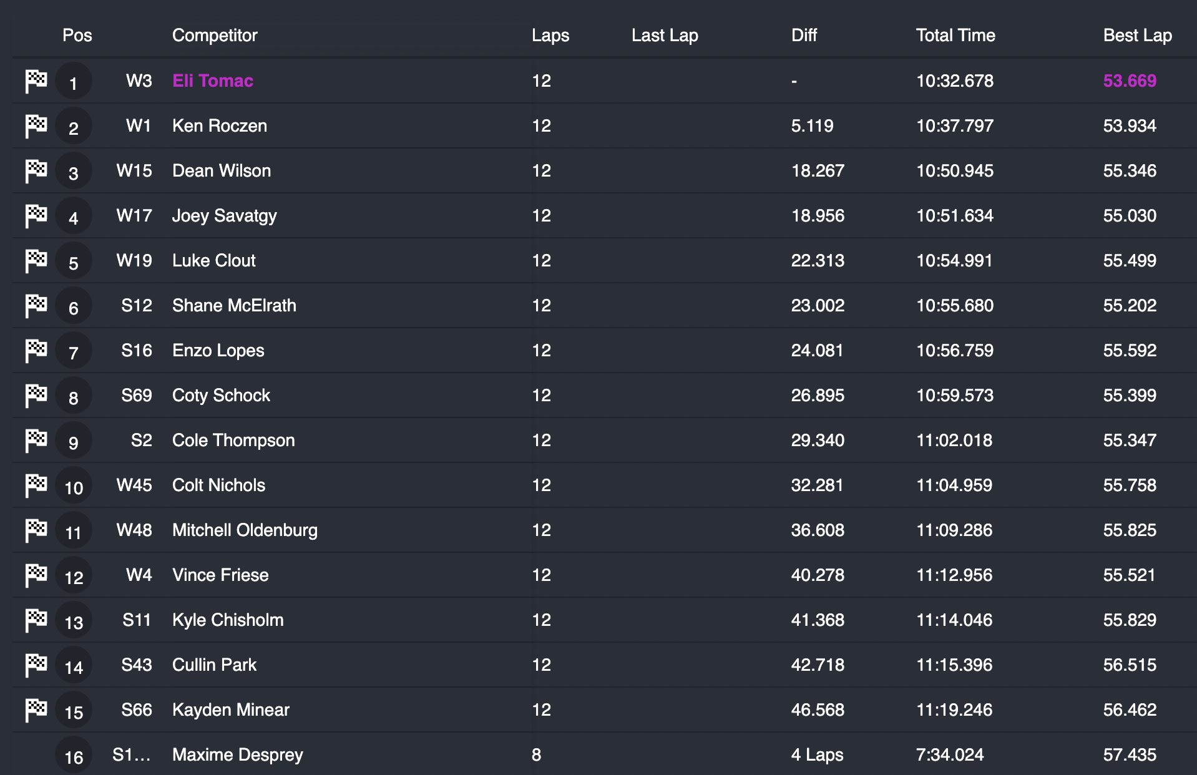The width and height of the screenshot is (1197, 775).
Task: Open Mitchell Oldenburg's competitor details
Action: [x=245, y=530]
